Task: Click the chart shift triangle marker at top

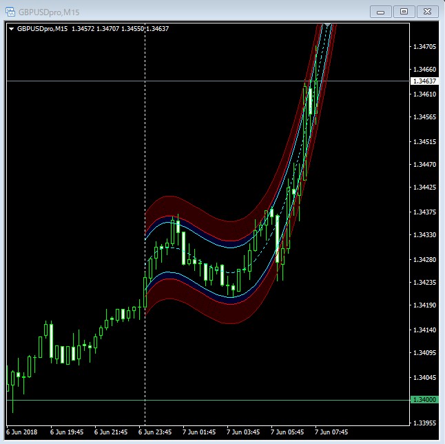Action: (327, 26)
